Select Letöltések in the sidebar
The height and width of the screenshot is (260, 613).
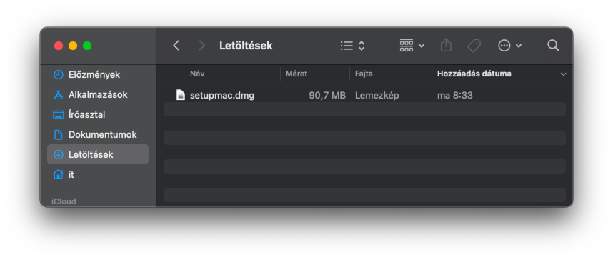[x=98, y=154]
